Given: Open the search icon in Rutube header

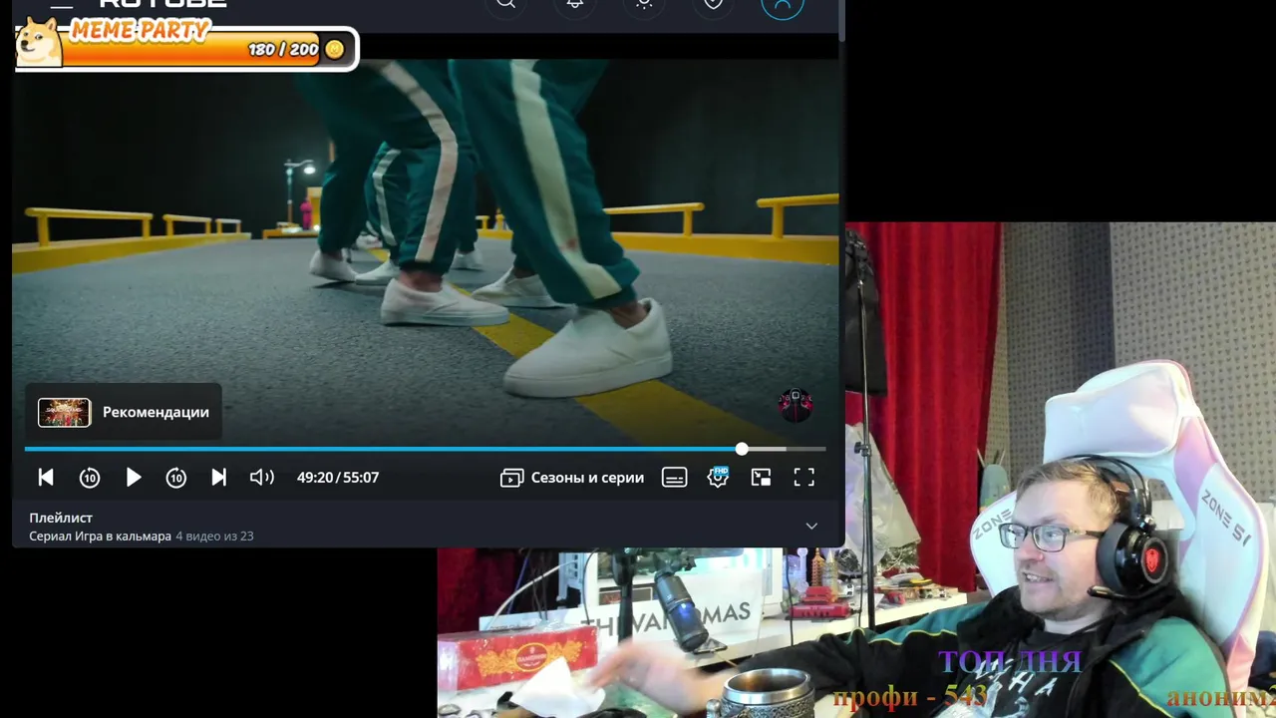Looking at the screenshot, I should point(506,4).
